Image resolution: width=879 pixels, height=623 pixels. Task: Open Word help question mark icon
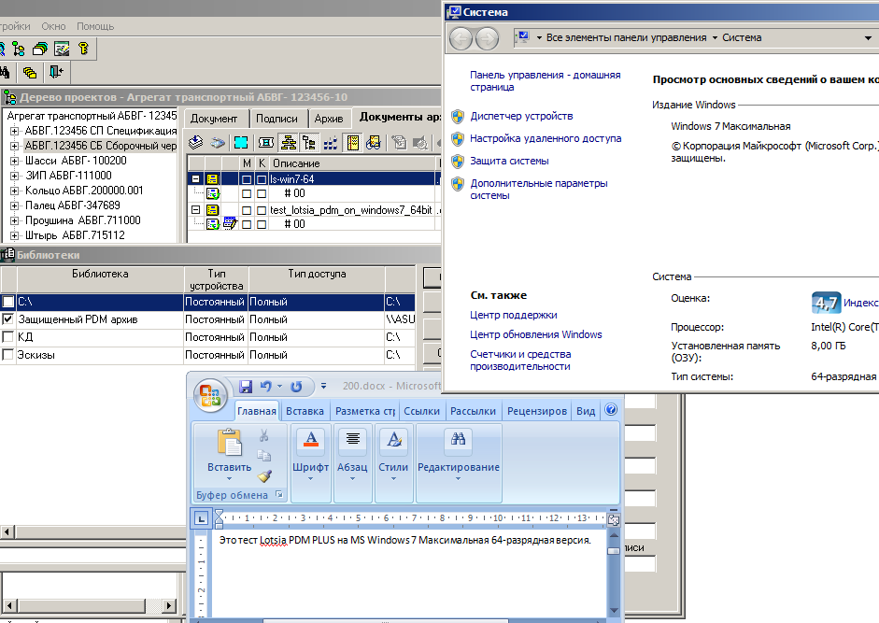point(611,409)
